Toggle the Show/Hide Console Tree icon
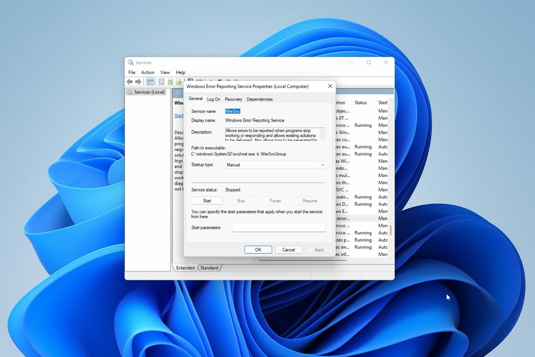 tap(150, 81)
